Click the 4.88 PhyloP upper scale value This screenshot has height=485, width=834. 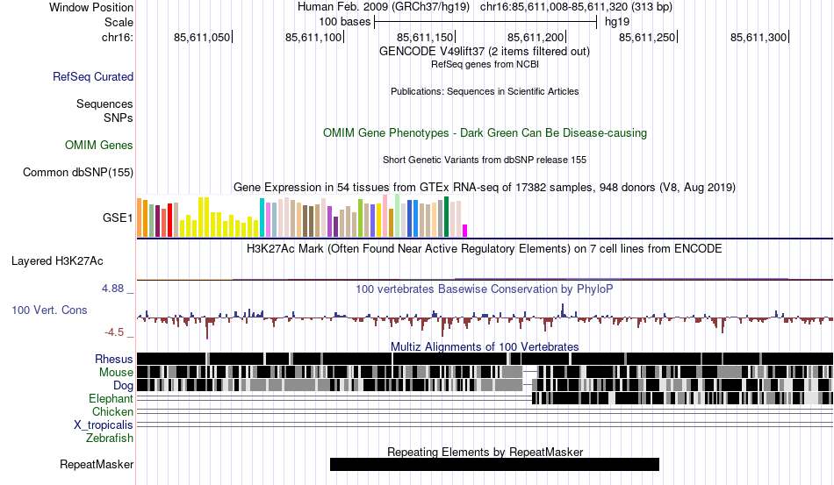[112, 289]
